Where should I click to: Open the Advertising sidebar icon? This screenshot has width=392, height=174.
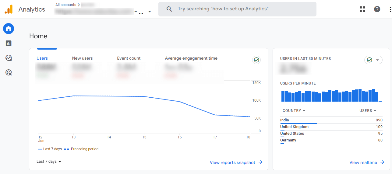9,72
